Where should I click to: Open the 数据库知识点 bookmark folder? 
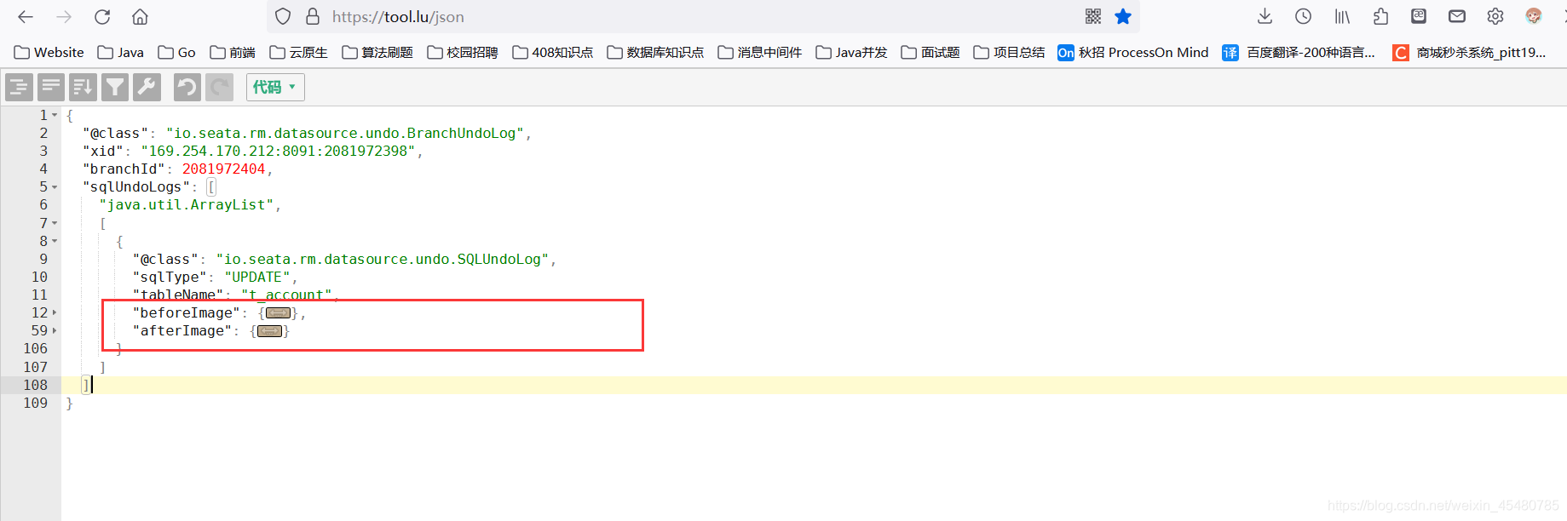pos(655,52)
